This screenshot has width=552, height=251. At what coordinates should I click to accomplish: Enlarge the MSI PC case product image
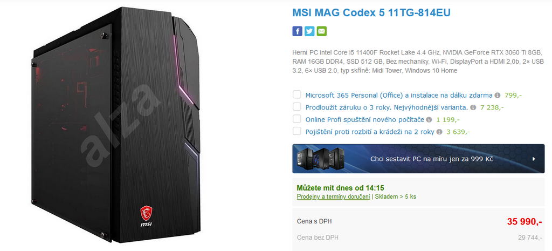tap(116, 125)
